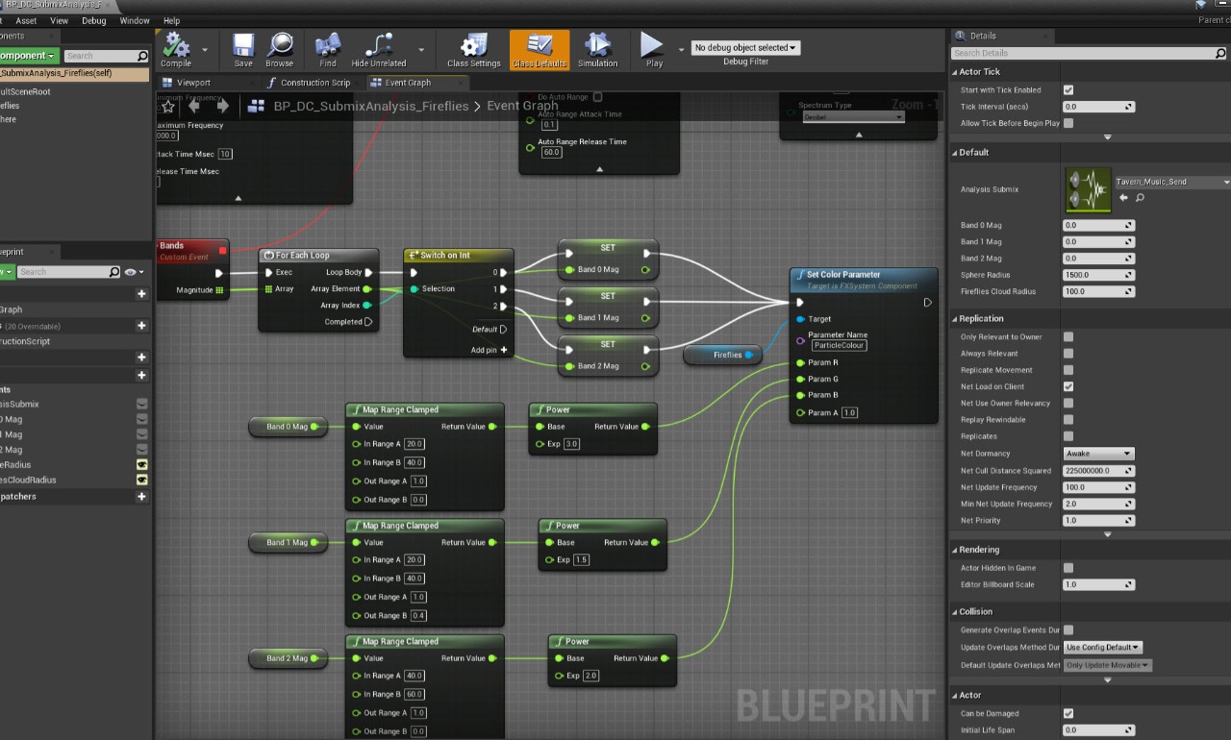Click the Analysis Submix asset thumbnail
Image resolution: width=1231 pixels, height=740 pixels.
[x=1088, y=190]
